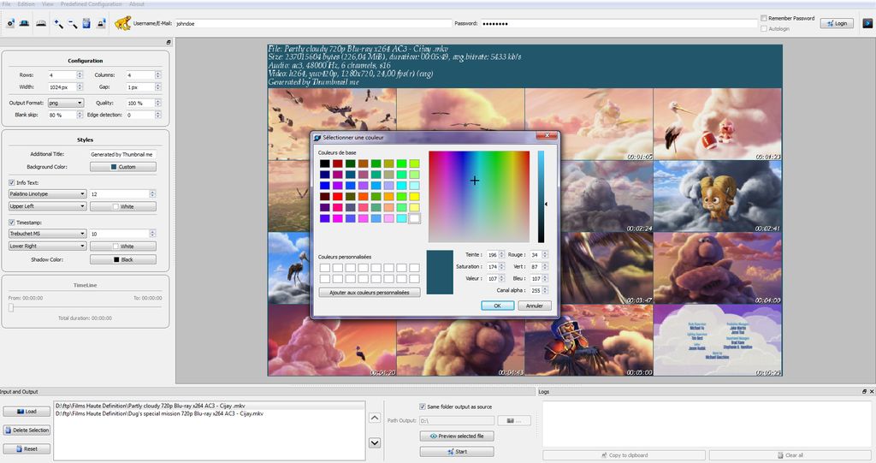876x463 pixels.
Task: Move selected file up in list
Action: [x=375, y=418]
